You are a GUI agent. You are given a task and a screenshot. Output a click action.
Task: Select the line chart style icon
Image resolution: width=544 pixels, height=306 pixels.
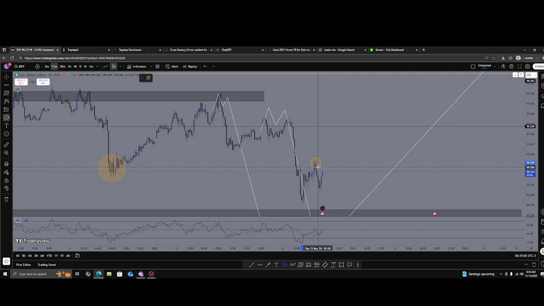point(105,66)
